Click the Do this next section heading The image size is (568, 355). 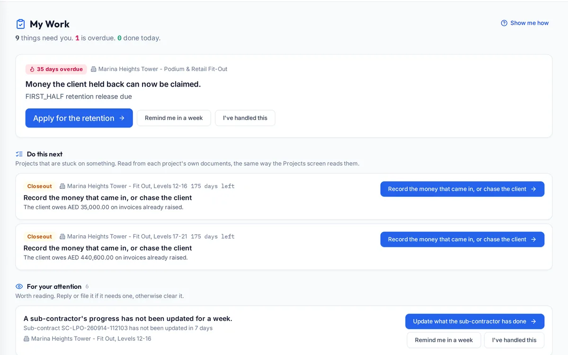point(44,154)
